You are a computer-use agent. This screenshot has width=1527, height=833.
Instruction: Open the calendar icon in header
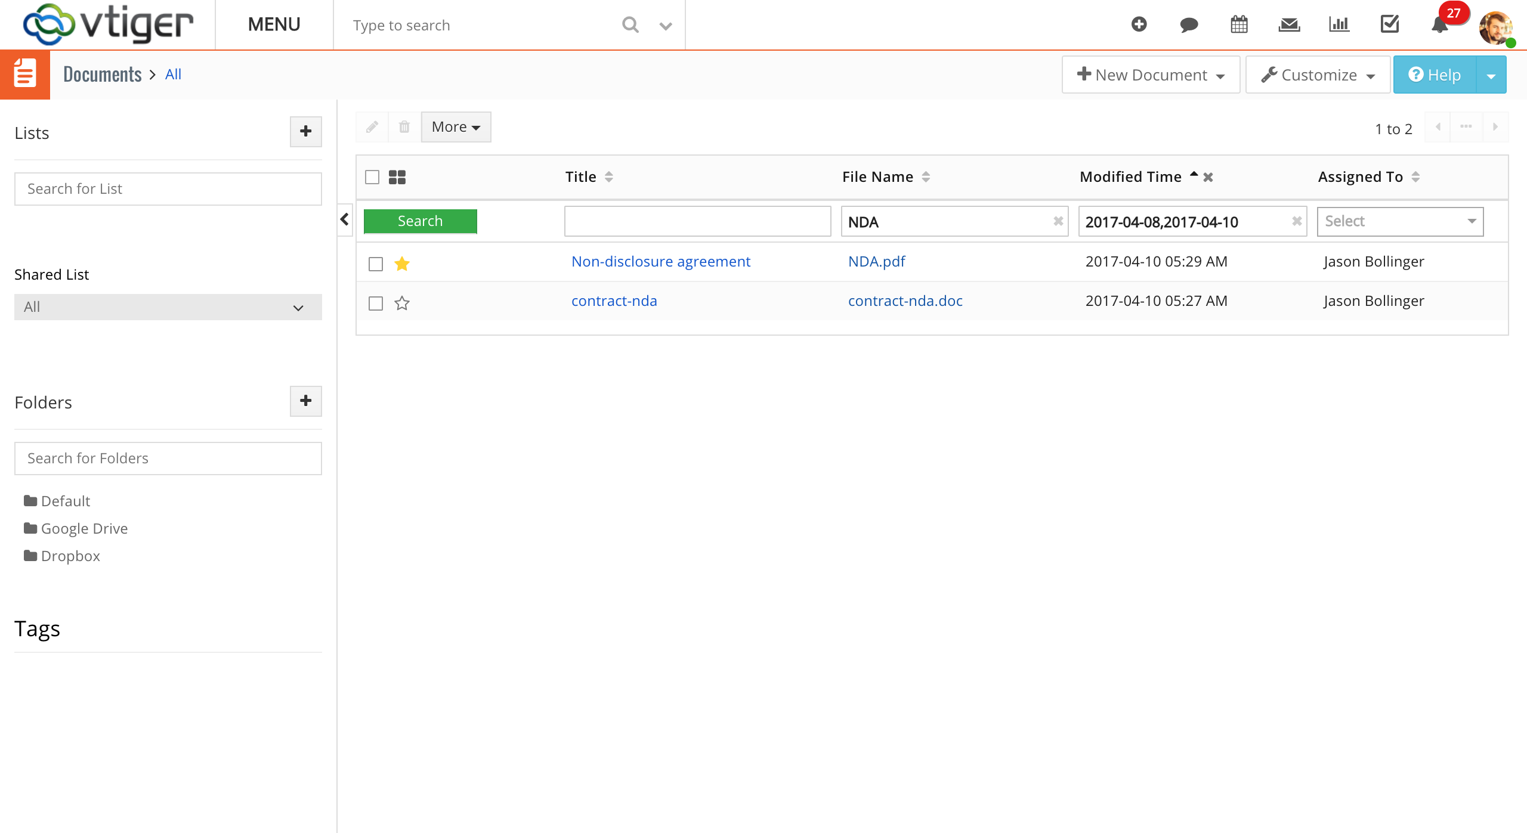click(1239, 24)
